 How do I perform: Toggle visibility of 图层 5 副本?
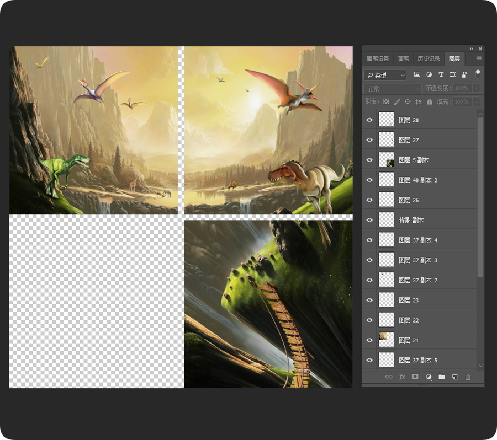click(369, 160)
